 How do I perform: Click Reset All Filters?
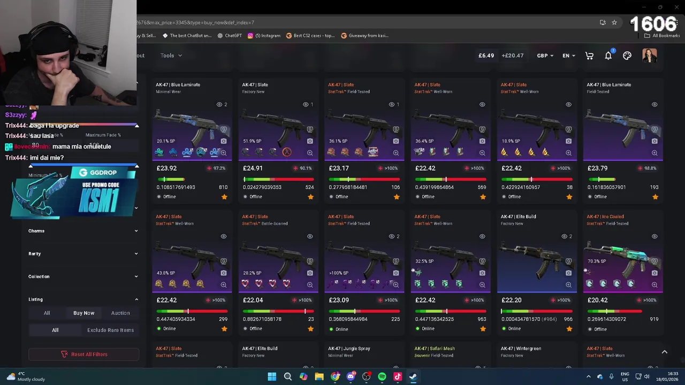(x=83, y=354)
